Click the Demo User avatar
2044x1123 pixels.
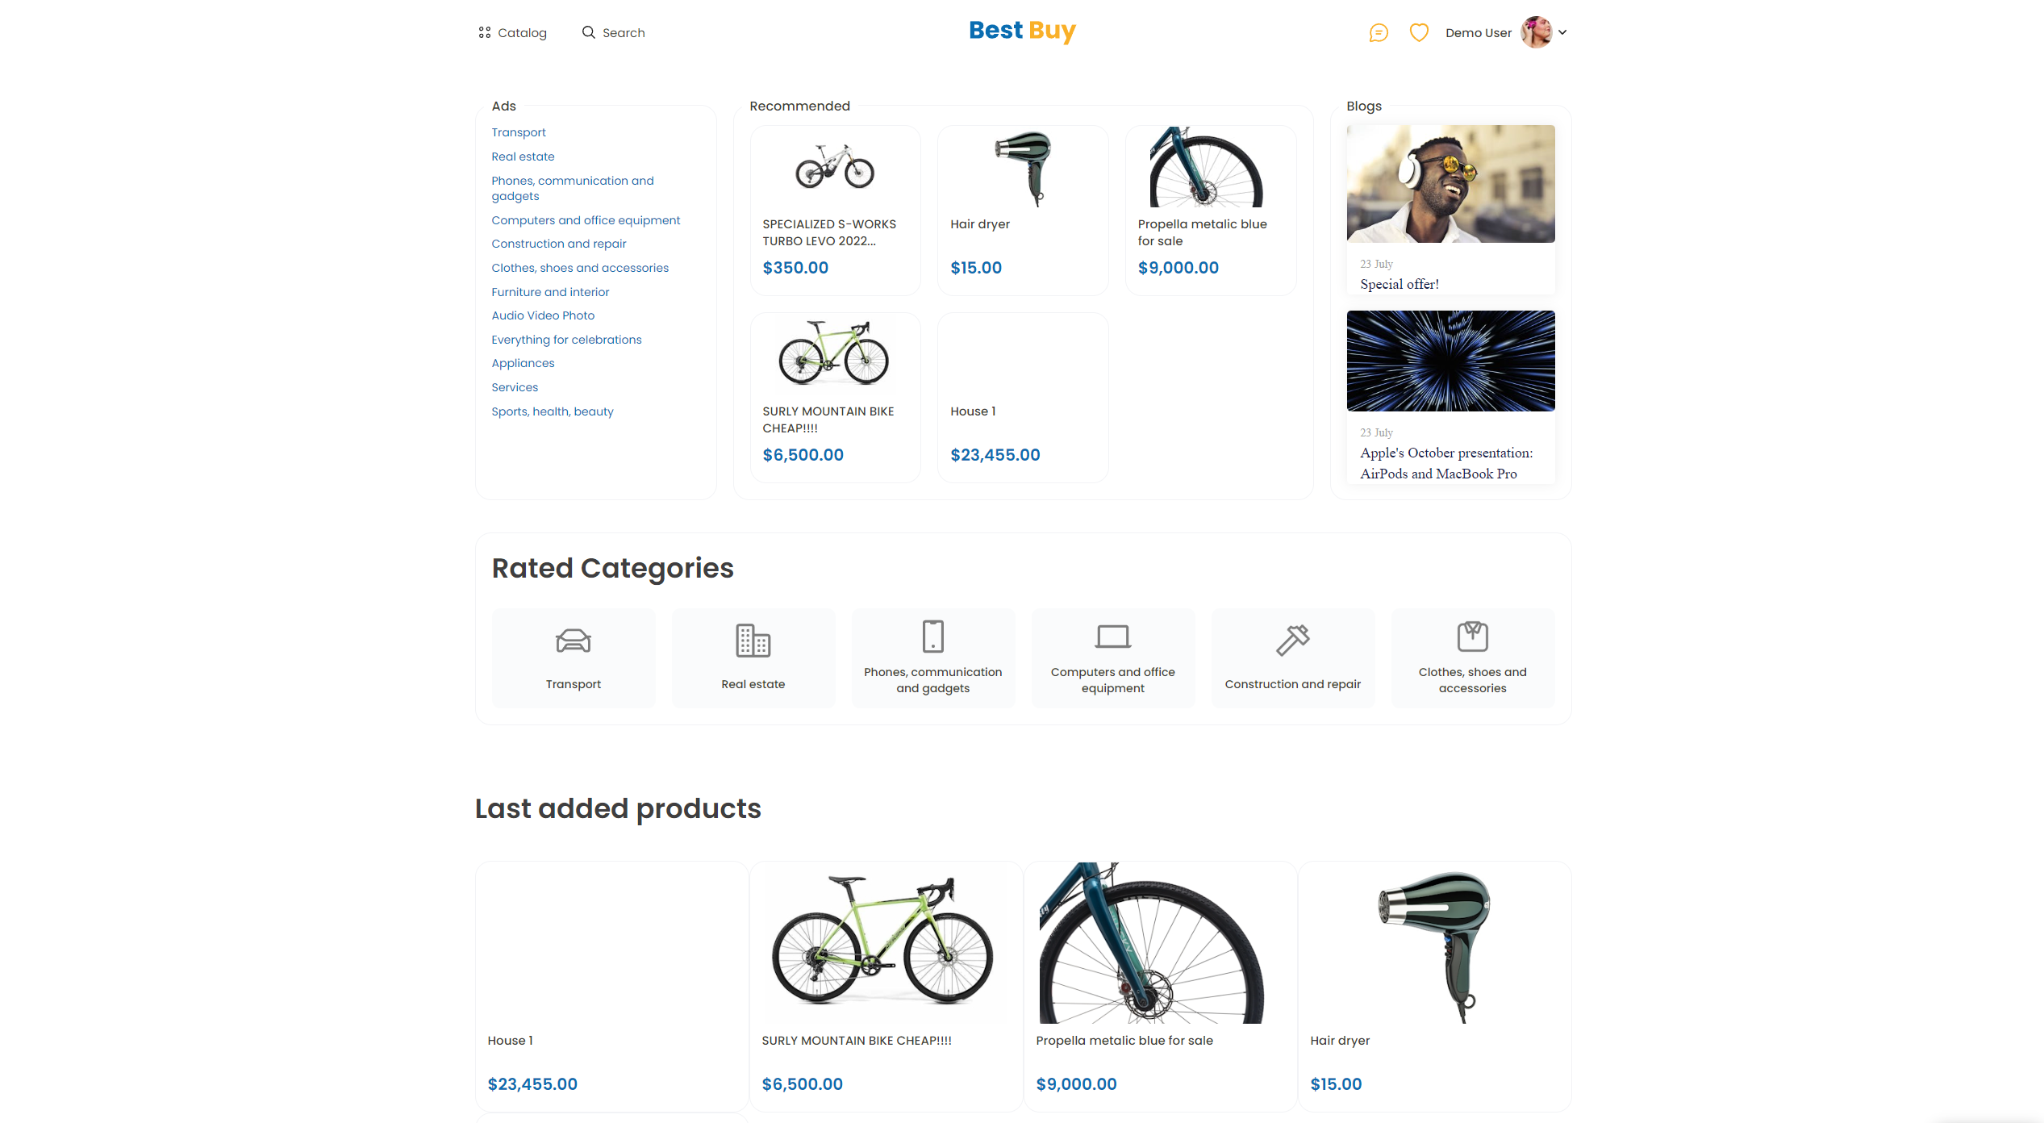[1537, 32]
